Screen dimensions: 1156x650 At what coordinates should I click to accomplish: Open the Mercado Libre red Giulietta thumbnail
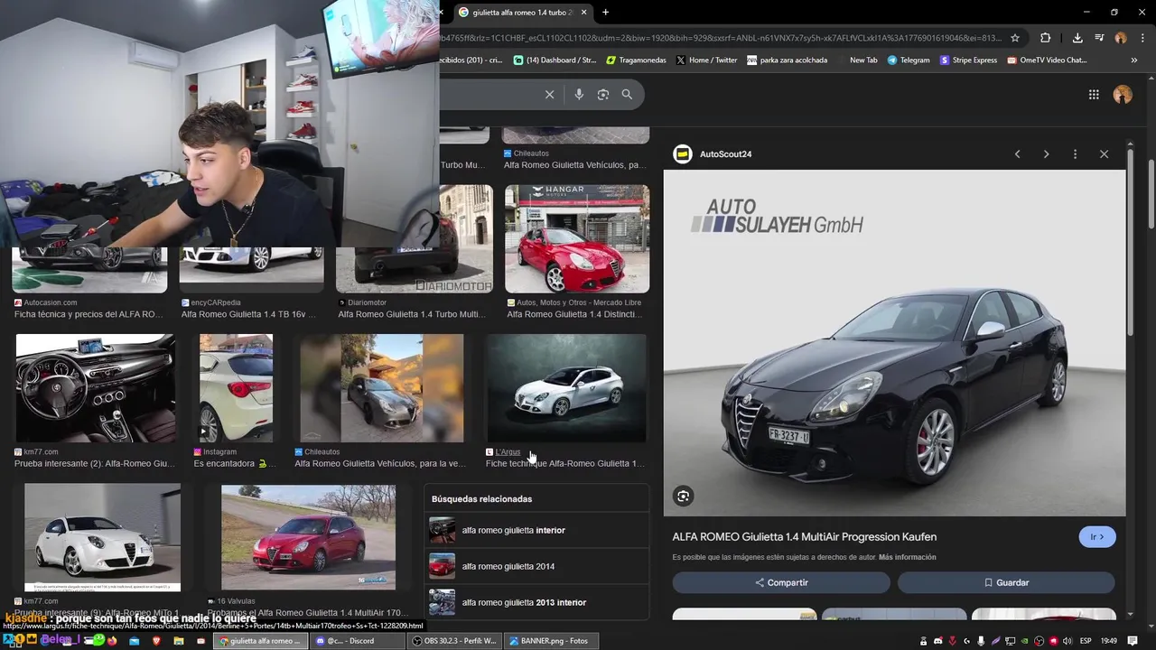click(577, 239)
